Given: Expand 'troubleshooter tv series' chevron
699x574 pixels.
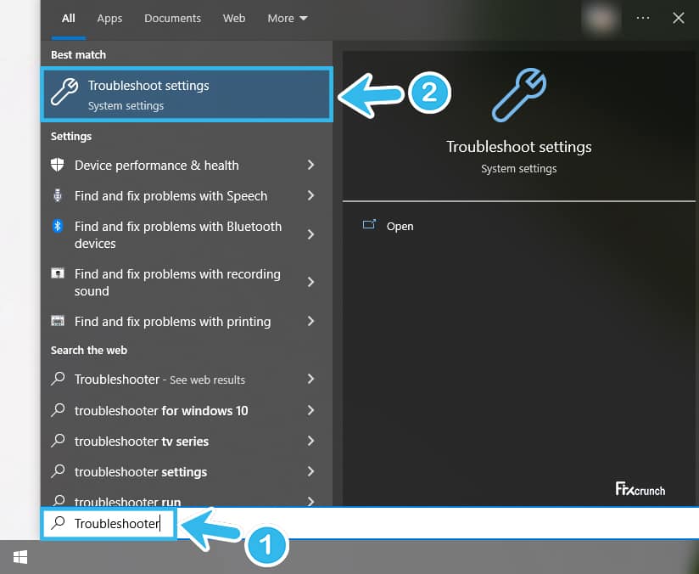Looking at the screenshot, I should (310, 441).
